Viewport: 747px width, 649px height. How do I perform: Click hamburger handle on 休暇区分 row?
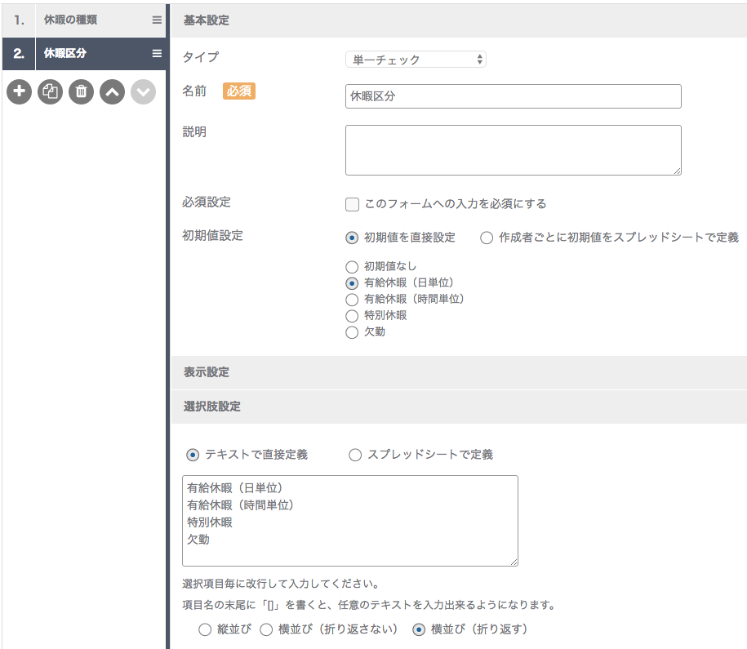coord(157,53)
